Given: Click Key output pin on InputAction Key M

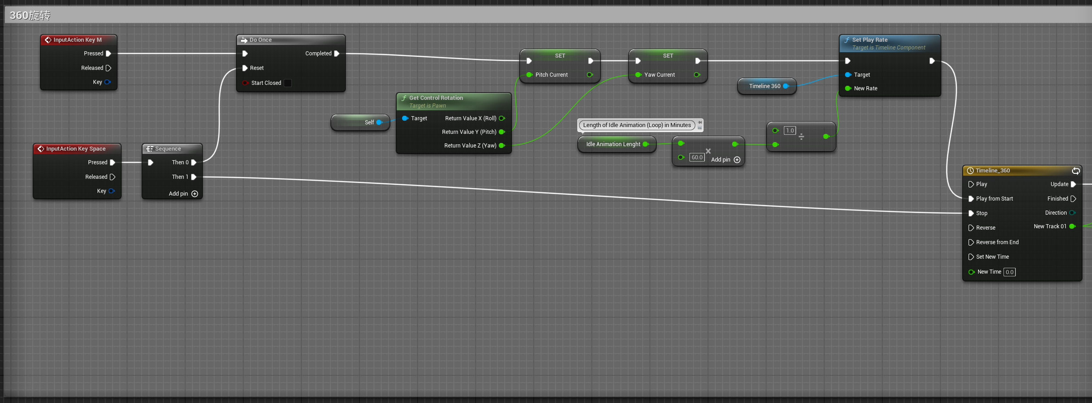Looking at the screenshot, I should (x=108, y=82).
